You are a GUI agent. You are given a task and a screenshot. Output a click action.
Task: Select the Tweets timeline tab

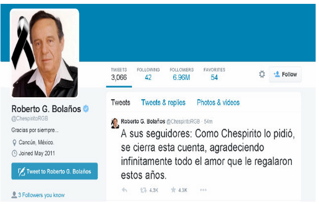(120, 102)
